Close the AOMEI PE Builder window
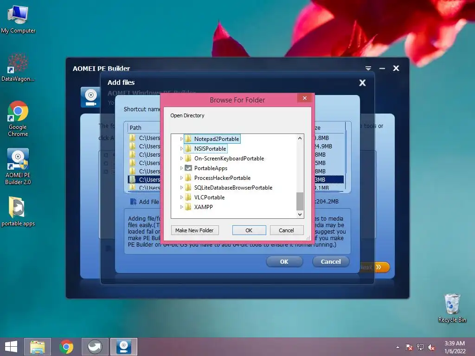The width and height of the screenshot is (475, 356). (x=396, y=68)
